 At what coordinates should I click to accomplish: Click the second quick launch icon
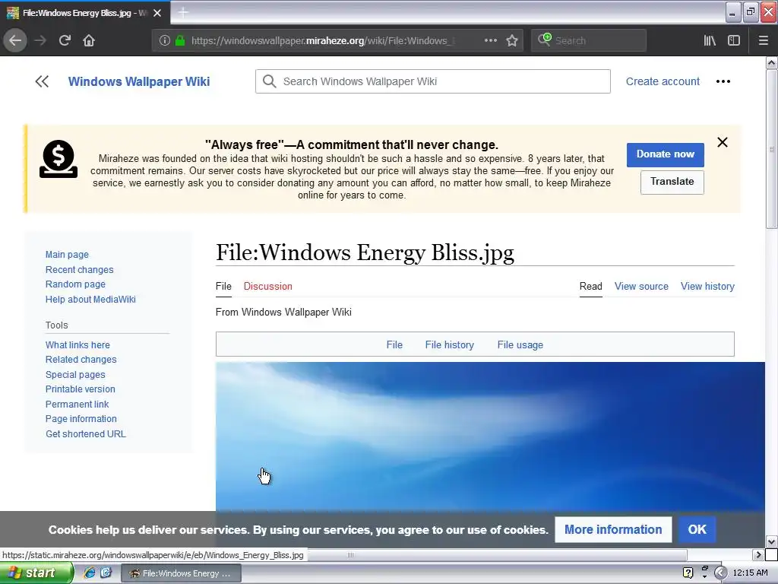(106, 573)
